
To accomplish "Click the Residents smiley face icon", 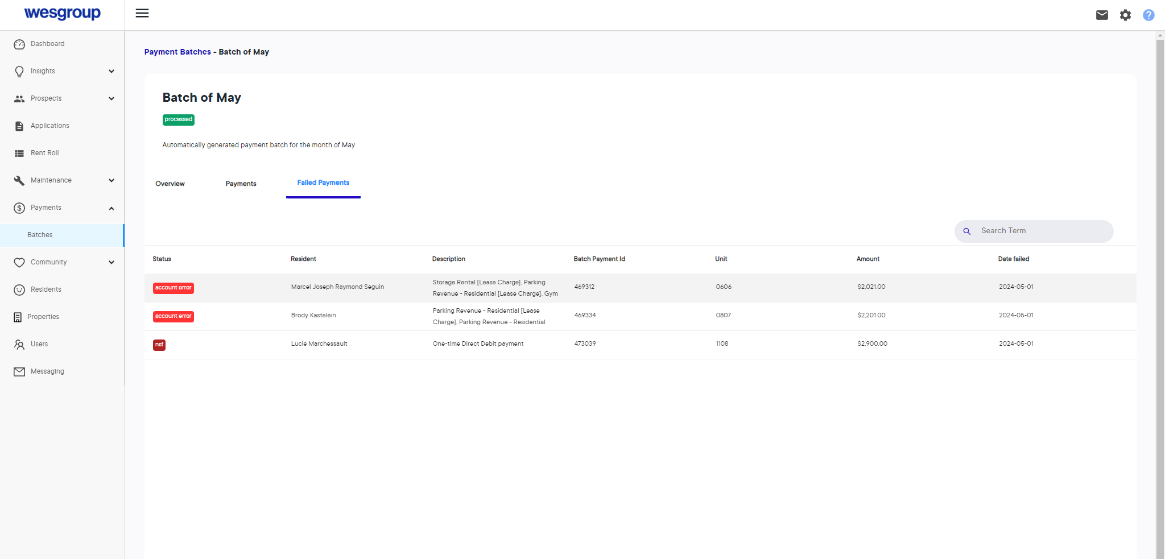I will tap(19, 290).
